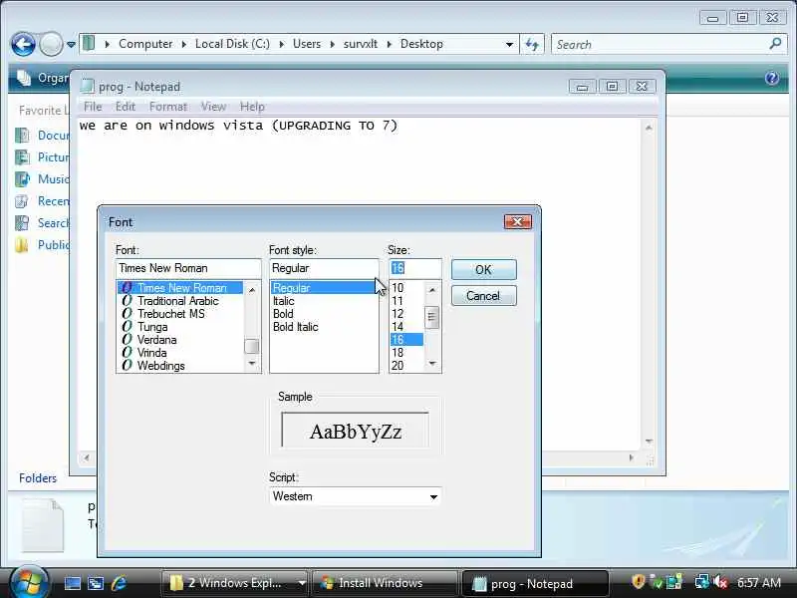The image size is (797, 598).
Task: Select size 14 in size list
Action: point(406,327)
